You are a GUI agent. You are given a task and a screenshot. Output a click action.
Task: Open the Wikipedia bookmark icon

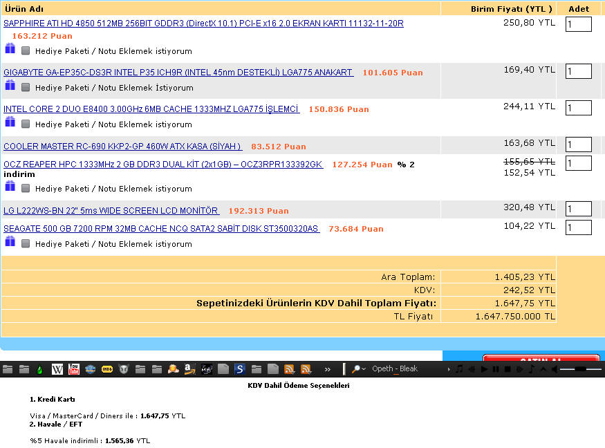pyautogui.click(x=57, y=369)
